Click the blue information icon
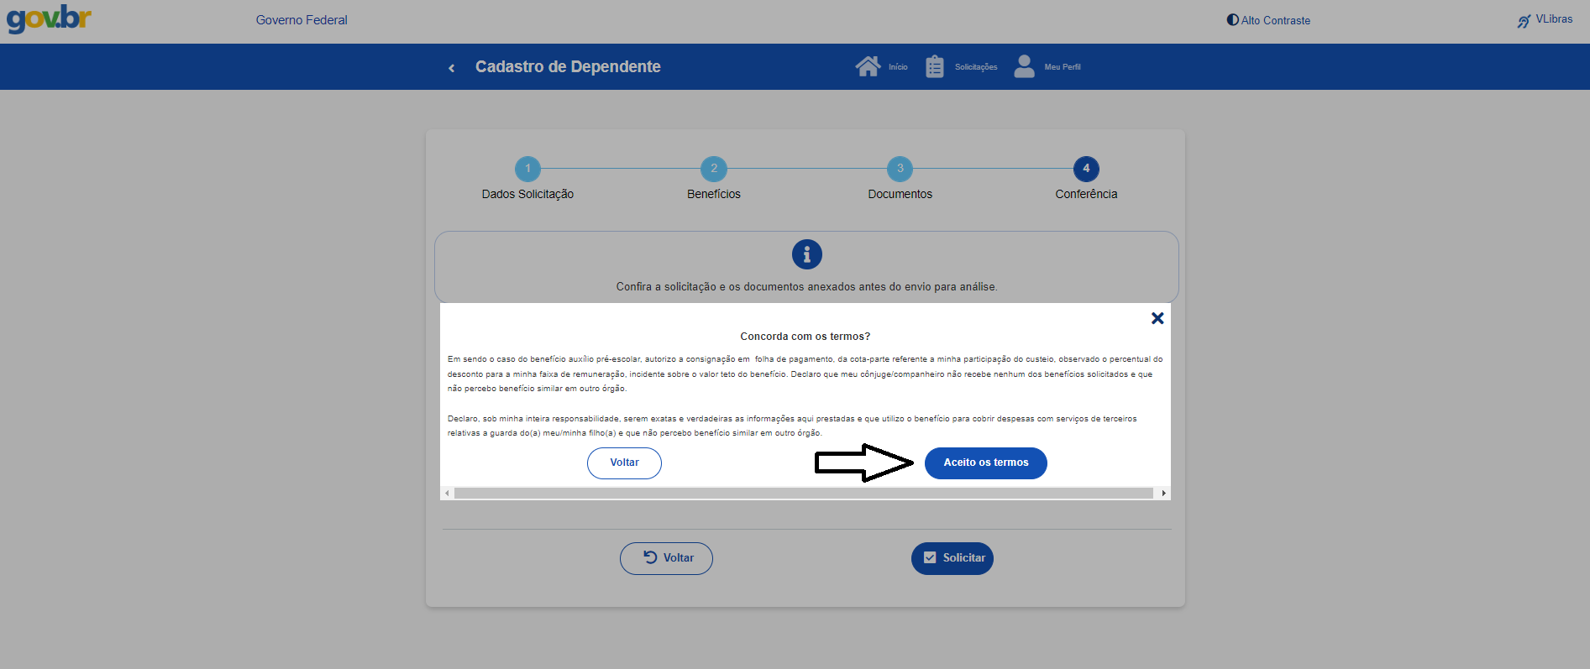1590x669 pixels. pos(807,254)
